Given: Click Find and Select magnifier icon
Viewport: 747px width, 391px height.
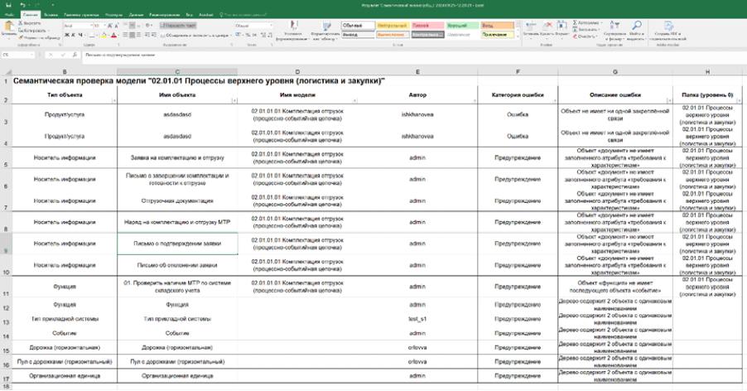Looking at the screenshot, I should click(636, 30).
